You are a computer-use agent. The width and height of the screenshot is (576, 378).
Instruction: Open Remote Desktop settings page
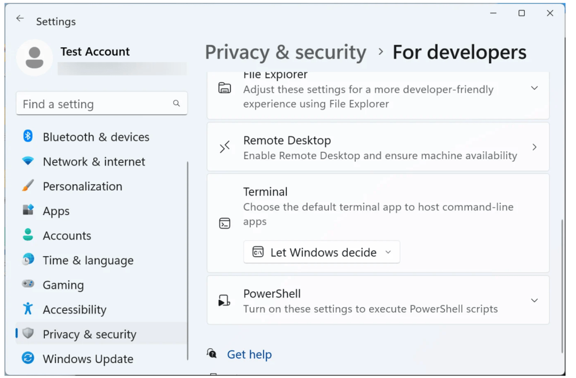tap(378, 147)
